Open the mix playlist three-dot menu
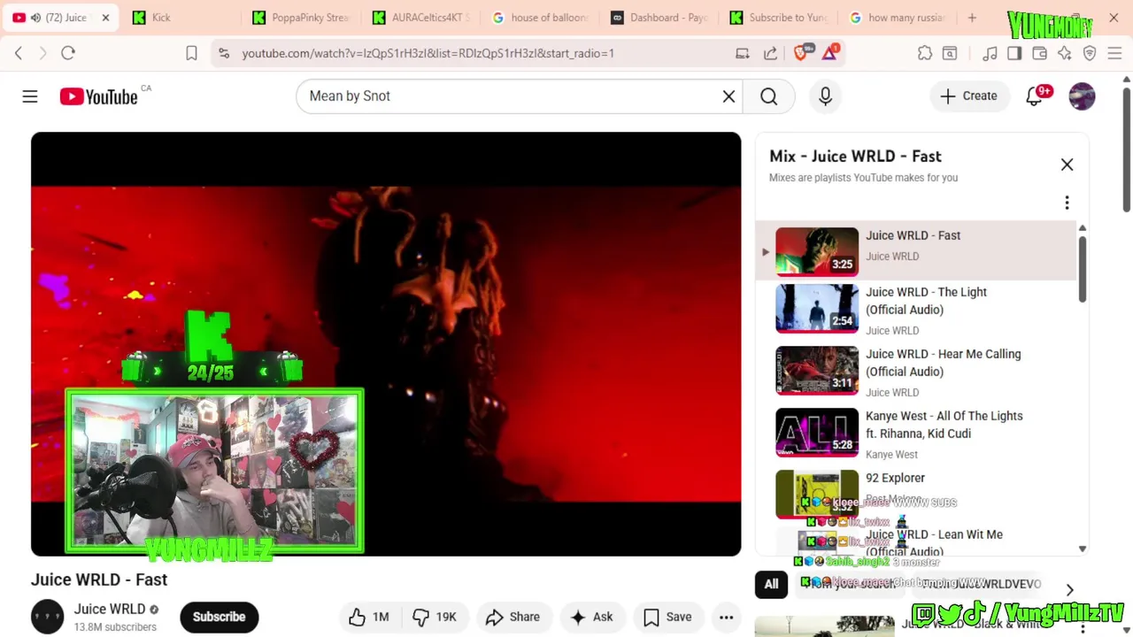Screen dimensions: 1133x637 point(1067,203)
